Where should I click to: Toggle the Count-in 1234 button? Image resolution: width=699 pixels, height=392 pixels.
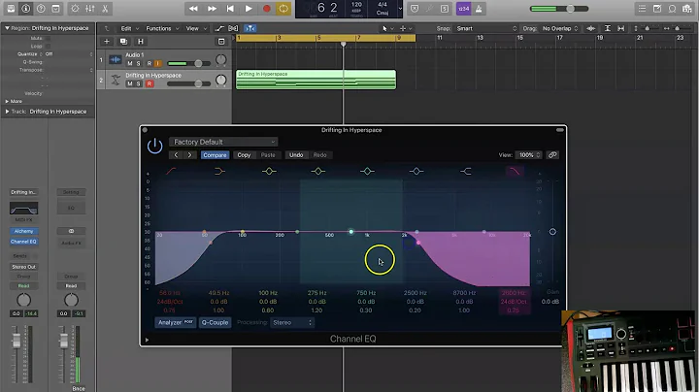pos(464,9)
